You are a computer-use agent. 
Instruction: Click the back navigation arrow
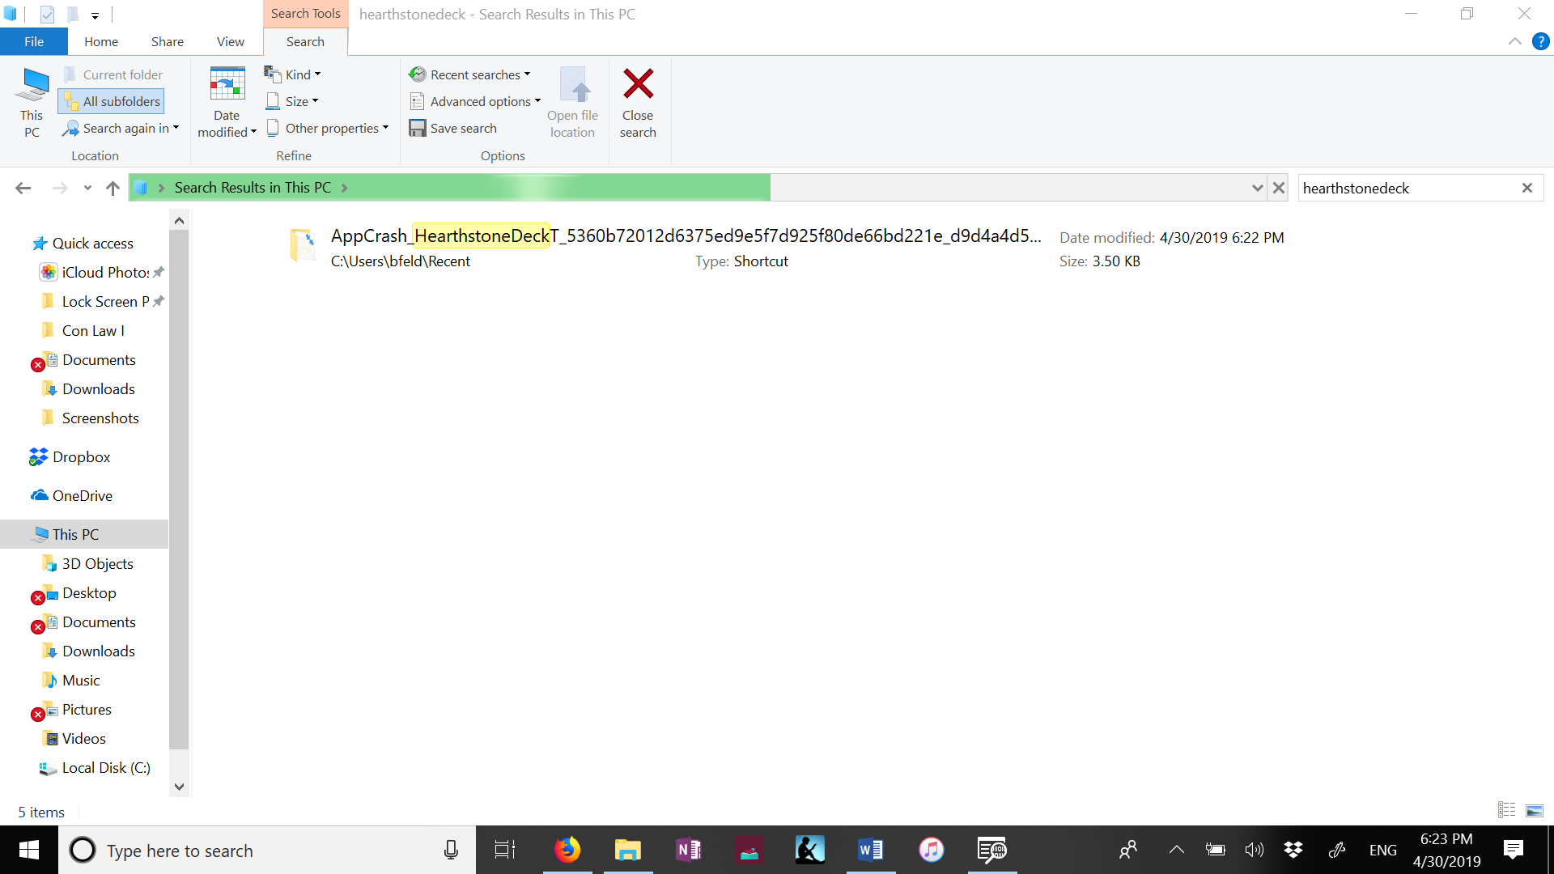(23, 188)
